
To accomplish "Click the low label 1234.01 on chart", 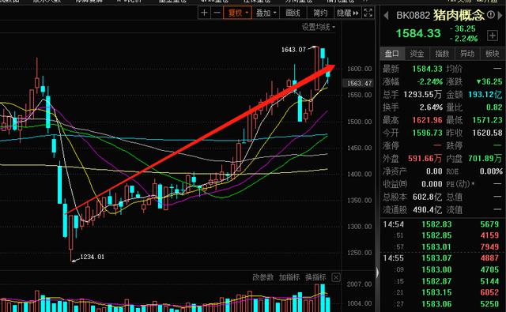I will 92,257.
